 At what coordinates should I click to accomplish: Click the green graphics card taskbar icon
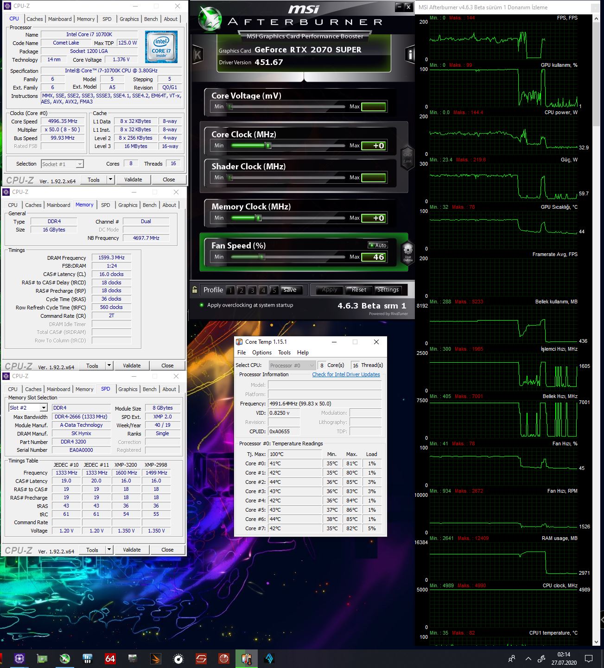coord(42,658)
